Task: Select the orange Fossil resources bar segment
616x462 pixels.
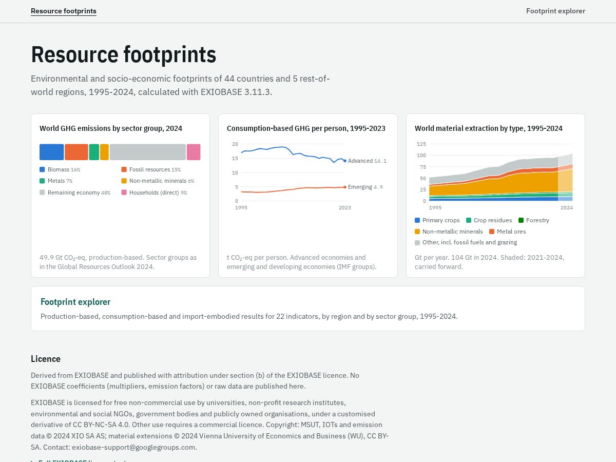Action: pyautogui.click(x=76, y=152)
